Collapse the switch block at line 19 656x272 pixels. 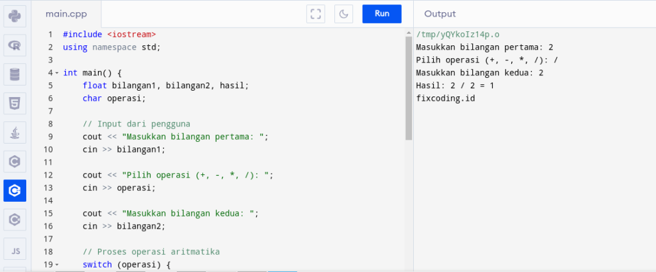coord(57,265)
